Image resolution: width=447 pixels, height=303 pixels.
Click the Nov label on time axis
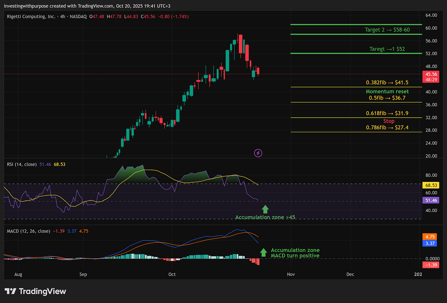291,274
